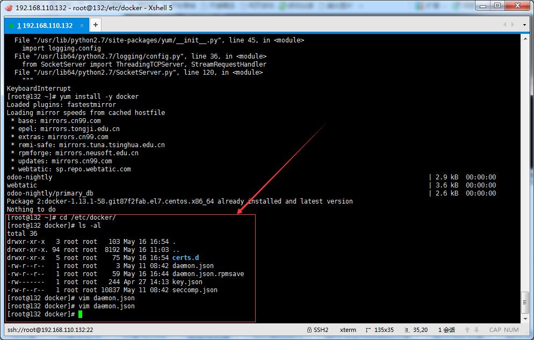Click the 'base: mirrors.cn99.com' mirror line
The image size is (534, 340).
point(56,121)
